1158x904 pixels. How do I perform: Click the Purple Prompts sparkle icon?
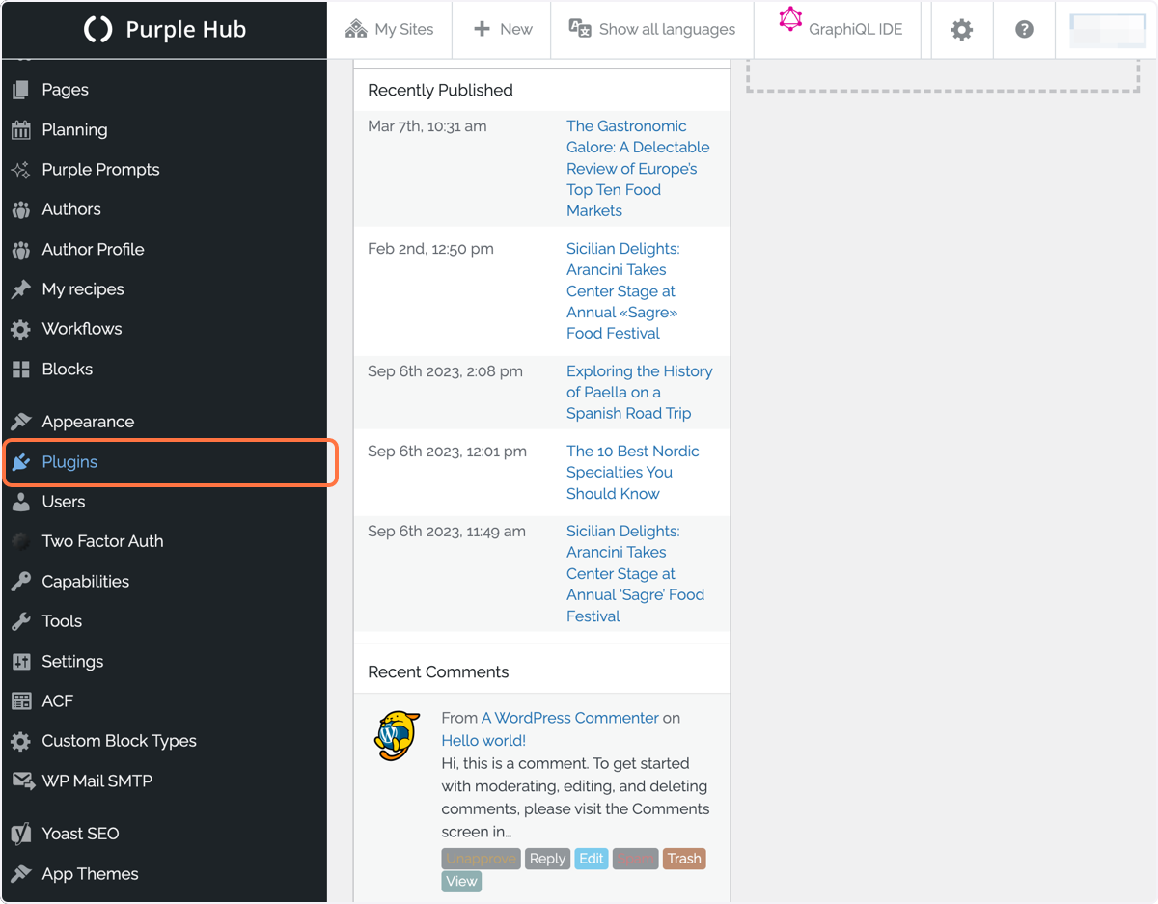point(20,170)
